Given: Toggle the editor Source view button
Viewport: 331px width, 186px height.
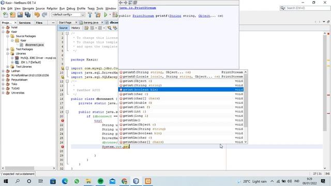Looking at the screenshot, I should (x=63, y=28).
